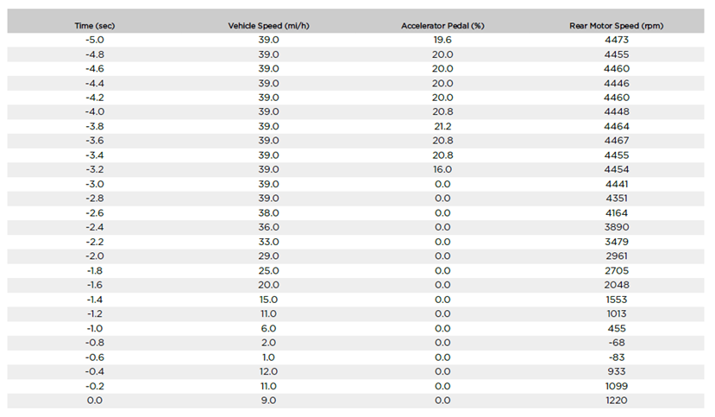The height and width of the screenshot is (417, 715).
Task: Select the 19.6 accelerator pedal value
Action: pos(442,40)
